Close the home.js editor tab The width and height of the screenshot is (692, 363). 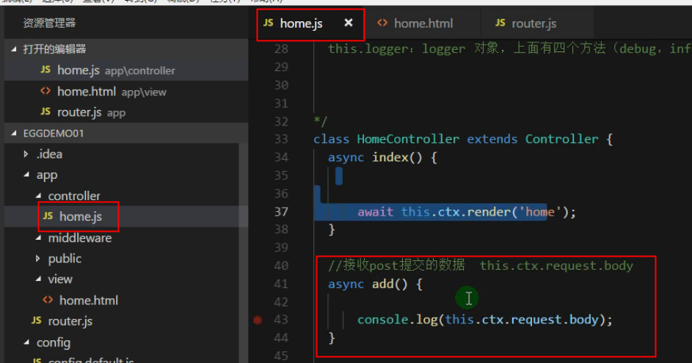(x=349, y=23)
